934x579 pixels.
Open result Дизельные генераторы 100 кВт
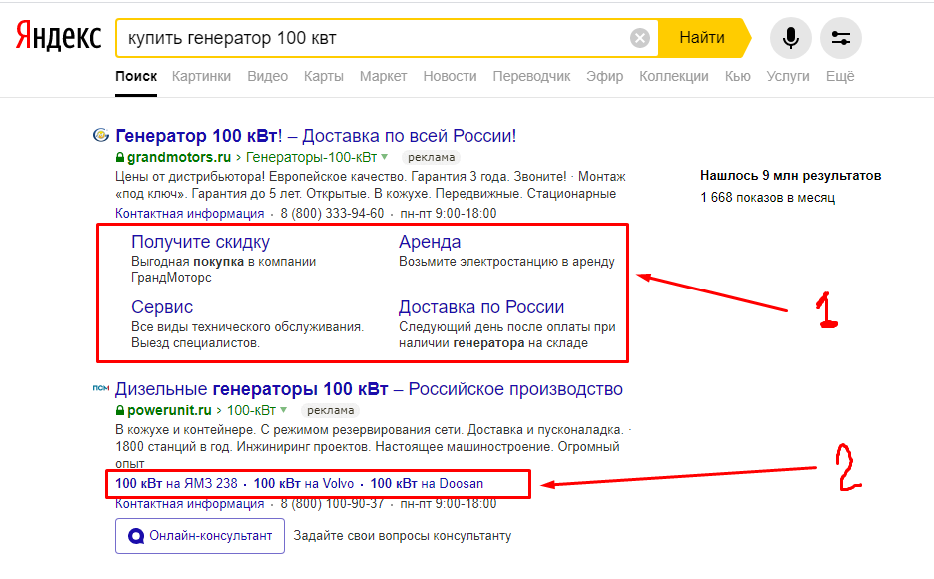pos(369,389)
